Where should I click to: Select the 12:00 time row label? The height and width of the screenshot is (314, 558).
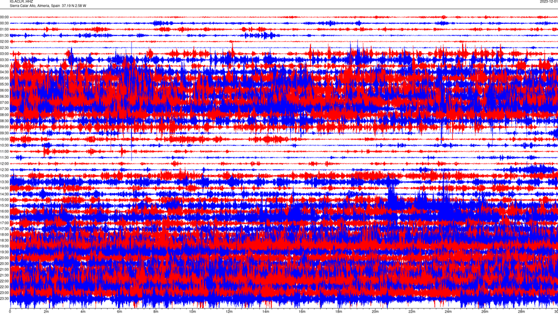point(4,164)
